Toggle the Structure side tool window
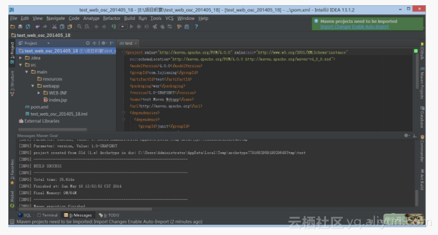Viewport: 438px width, 235px height. pos(13,83)
